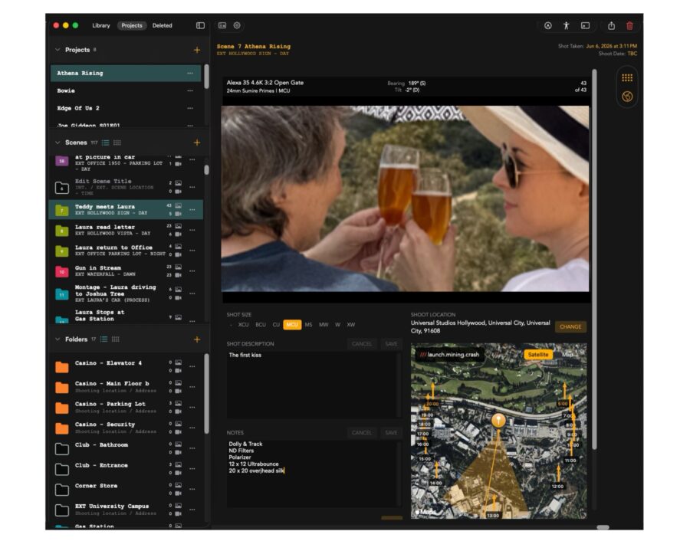
Task: Collapse the Scenes section chevron
Action: pyautogui.click(x=58, y=143)
